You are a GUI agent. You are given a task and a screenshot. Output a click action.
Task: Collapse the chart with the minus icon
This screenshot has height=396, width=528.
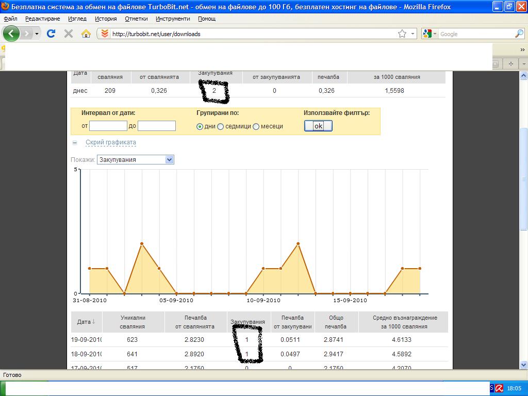click(75, 143)
